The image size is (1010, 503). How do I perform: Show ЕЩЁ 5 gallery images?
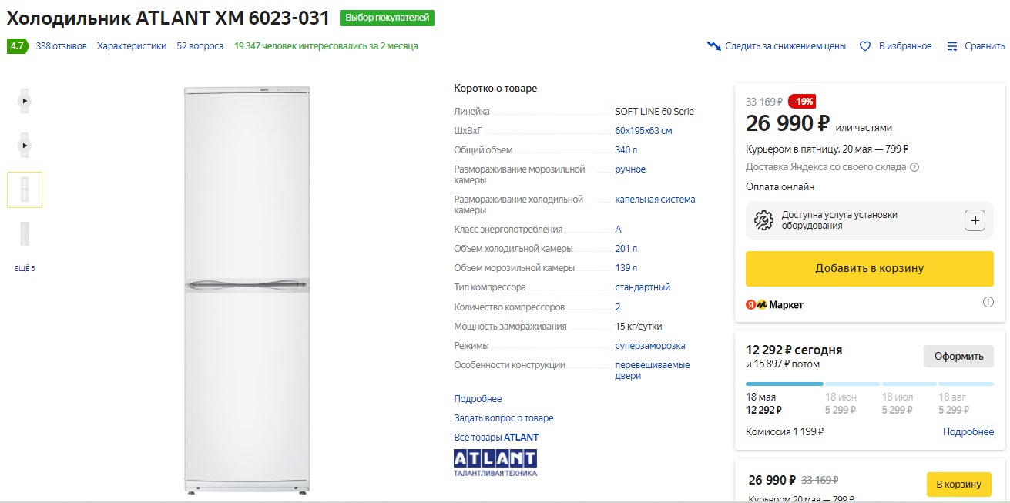(24, 267)
